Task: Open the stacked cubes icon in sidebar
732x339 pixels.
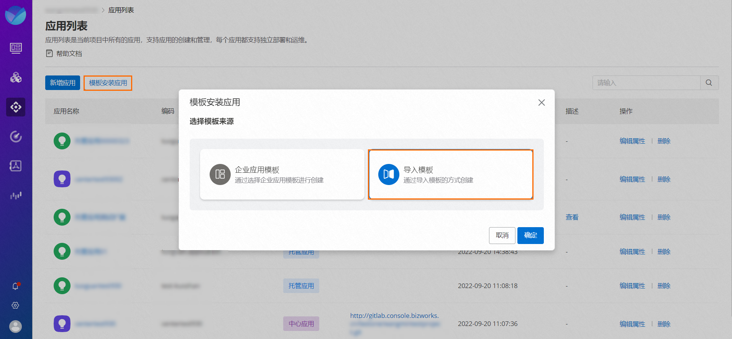Action: point(16,77)
